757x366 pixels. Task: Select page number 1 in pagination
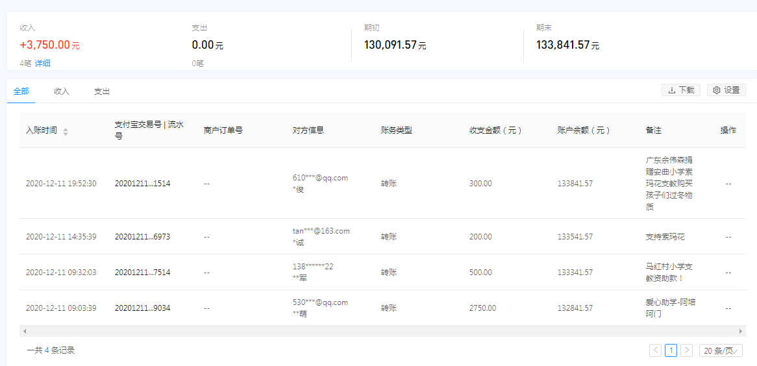tap(671, 350)
